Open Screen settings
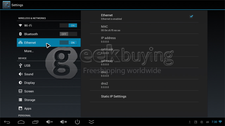Image resolution: width=225 pixels, height=126 pixels. tap(49, 91)
